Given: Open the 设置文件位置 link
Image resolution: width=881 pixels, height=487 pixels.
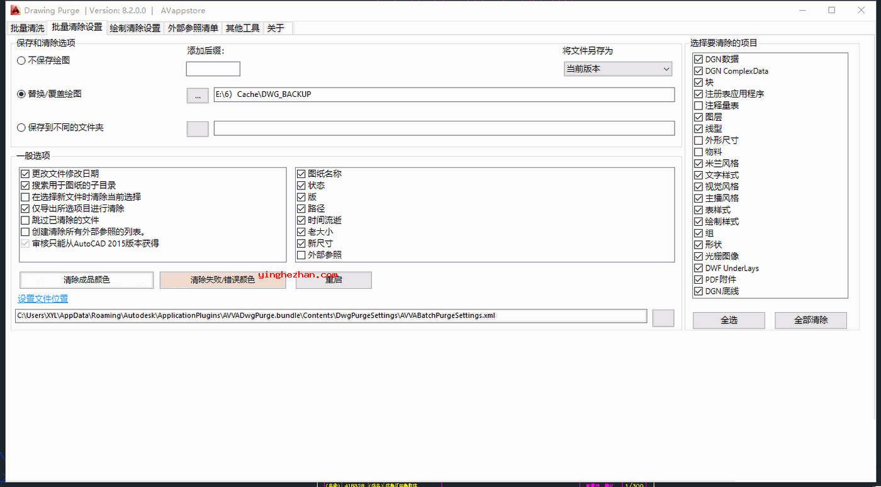Looking at the screenshot, I should 43,299.
